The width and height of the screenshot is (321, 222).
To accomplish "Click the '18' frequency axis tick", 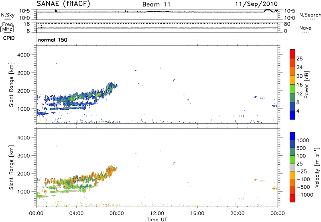I will 27,24.
